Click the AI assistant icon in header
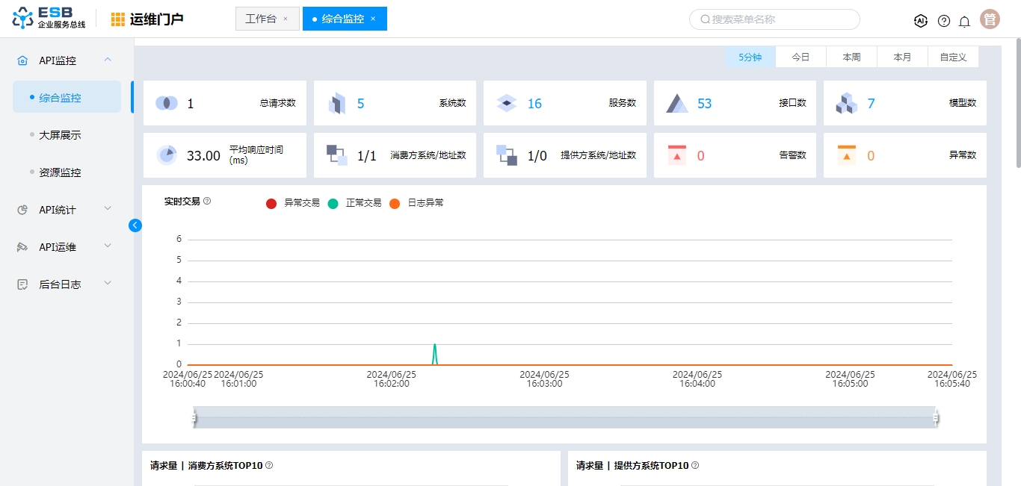The image size is (1021, 486). (921, 21)
